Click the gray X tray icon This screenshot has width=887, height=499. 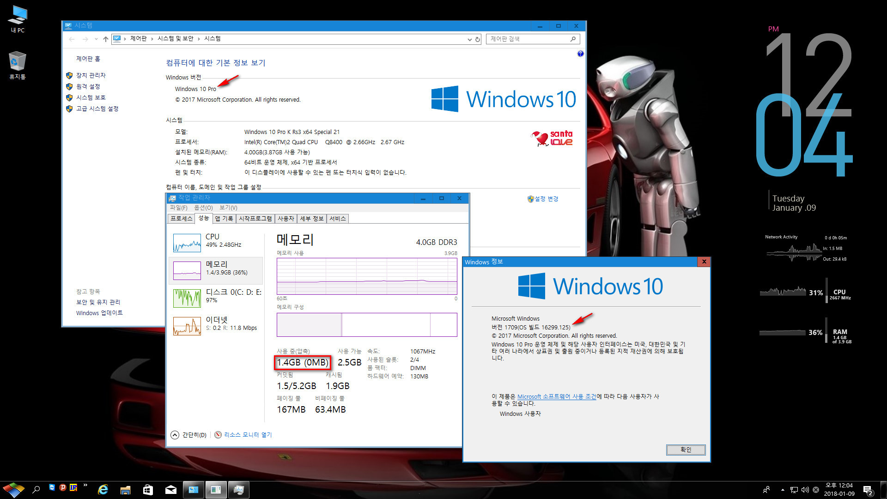click(x=816, y=490)
